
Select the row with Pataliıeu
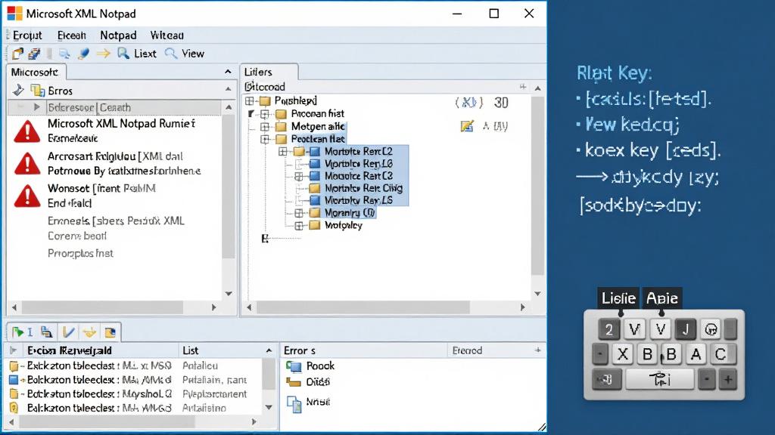[133, 366]
